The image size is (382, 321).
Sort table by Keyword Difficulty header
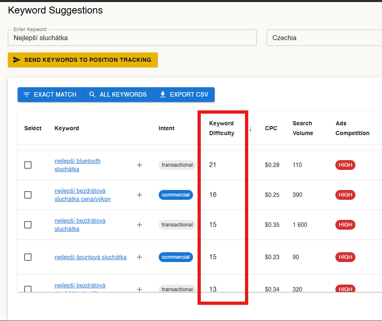[221, 128]
